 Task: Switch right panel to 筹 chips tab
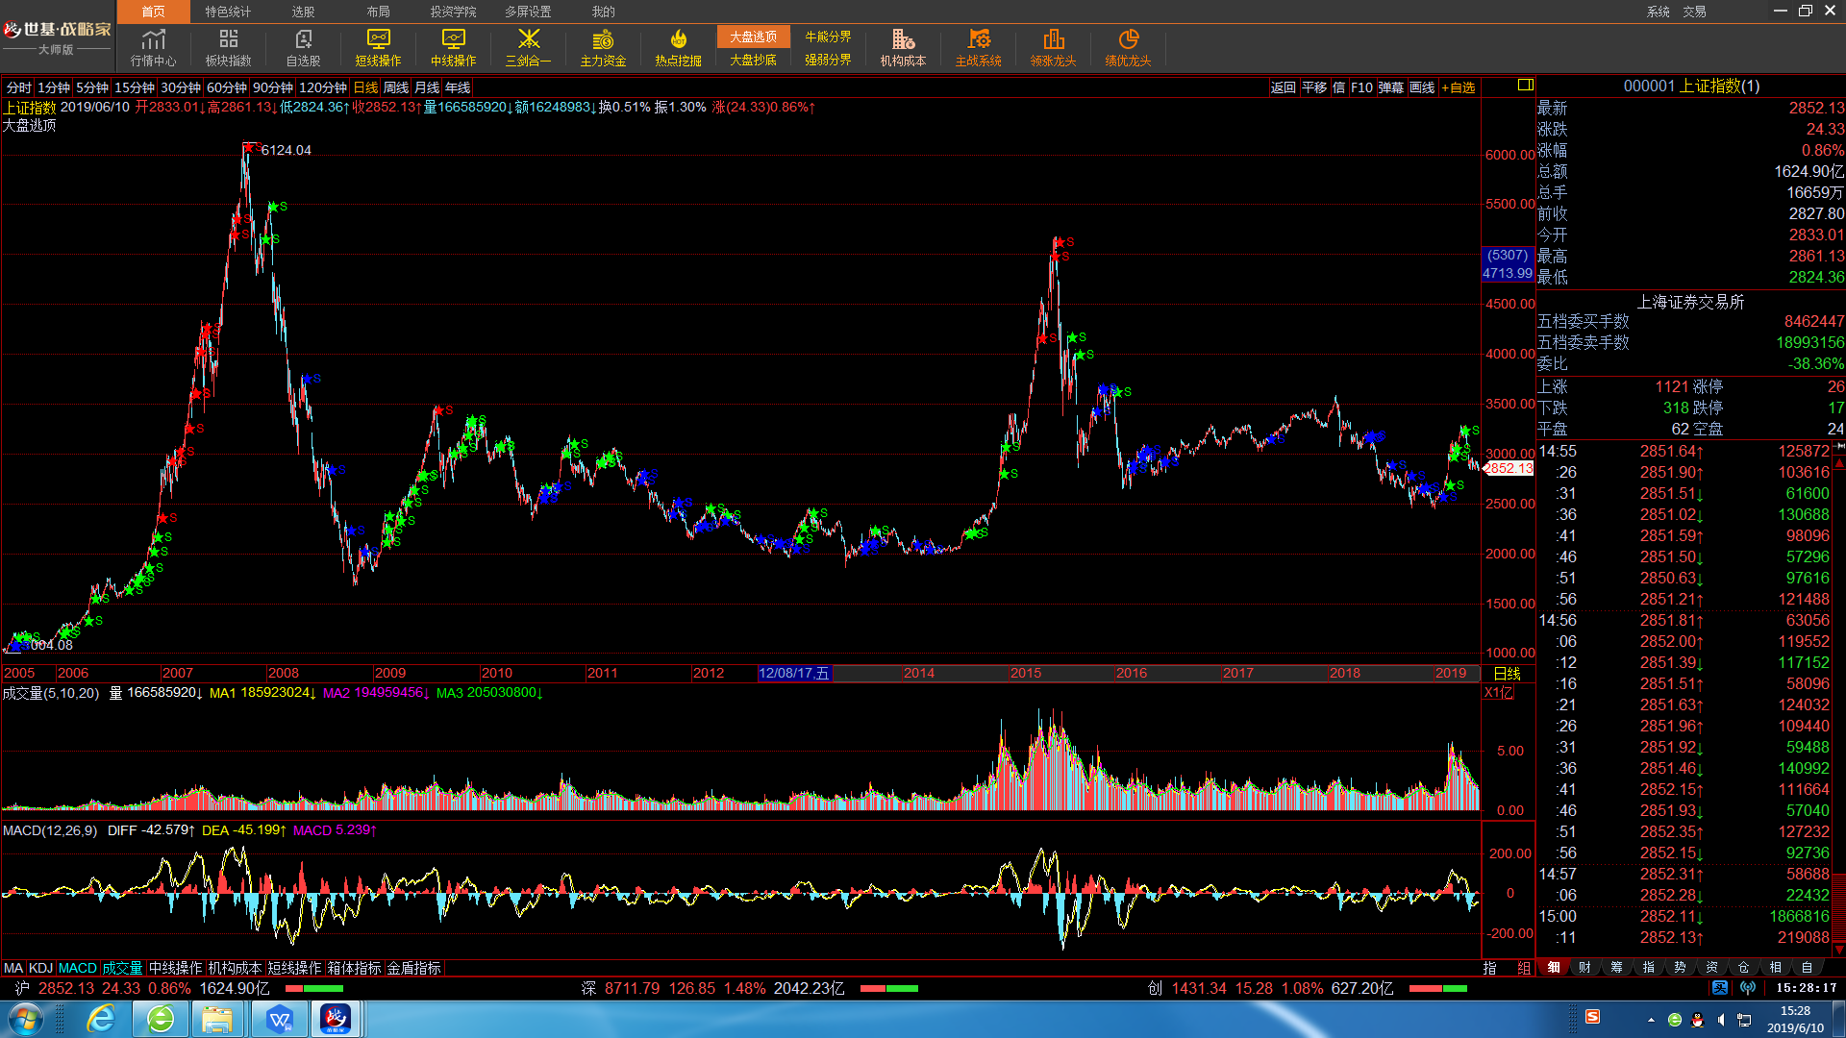point(1616,968)
